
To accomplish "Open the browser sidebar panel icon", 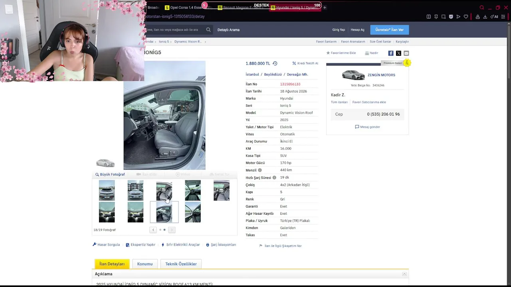I will coord(428,17).
